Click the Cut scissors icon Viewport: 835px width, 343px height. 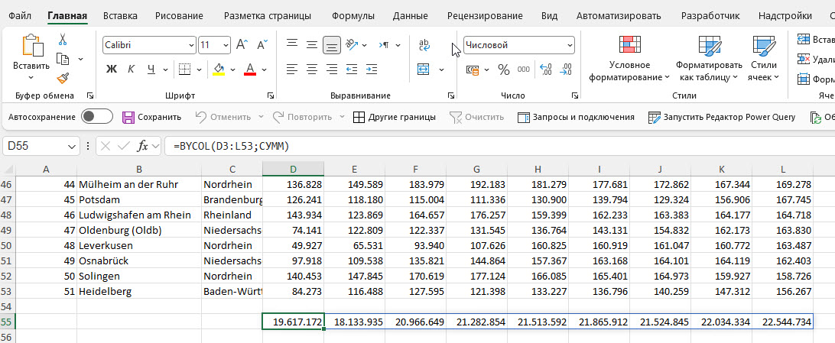pos(63,40)
